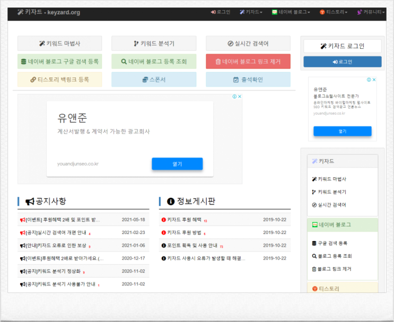The image size is (394, 322).
Task: Open the 로그인 link in top navbar
Action: click(x=221, y=12)
